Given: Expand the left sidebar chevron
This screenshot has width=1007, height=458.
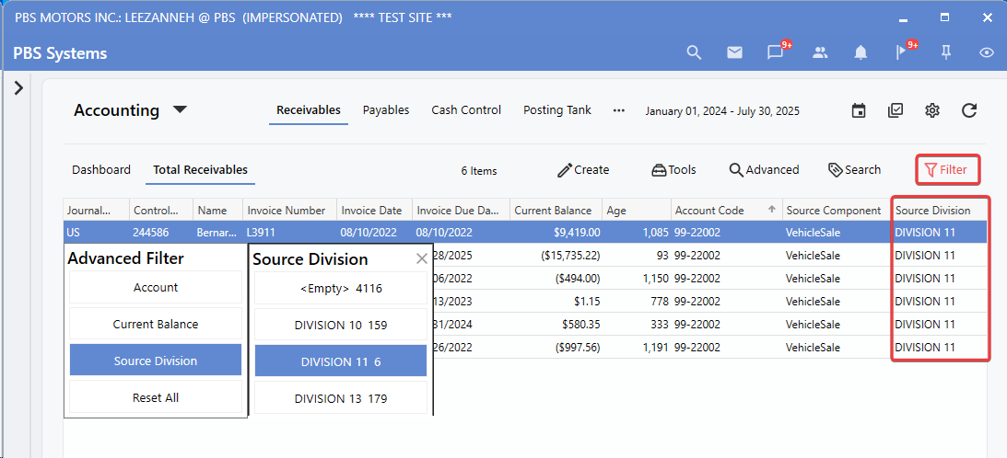Looking at the screenshot, I should pos(18,87).
